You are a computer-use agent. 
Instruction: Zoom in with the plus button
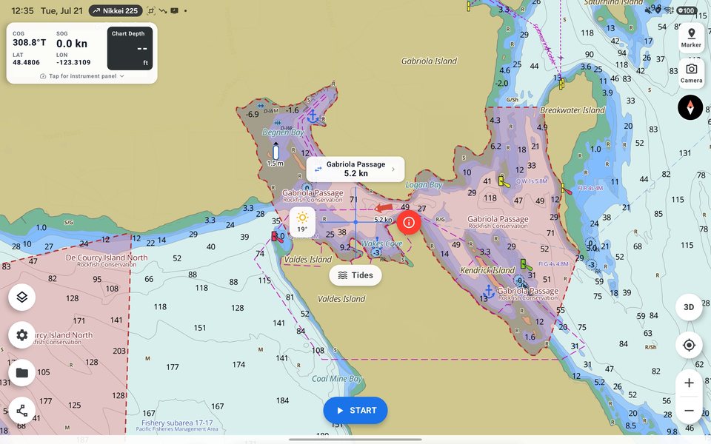(689, 383)
